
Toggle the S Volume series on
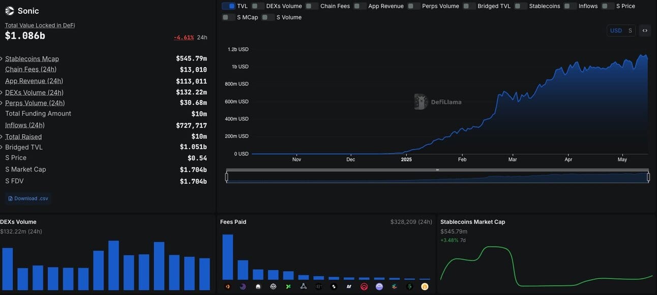(x=268, y=17)
